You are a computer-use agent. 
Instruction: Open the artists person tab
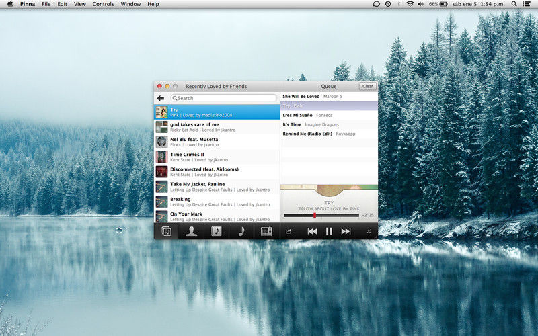(191, 231)
